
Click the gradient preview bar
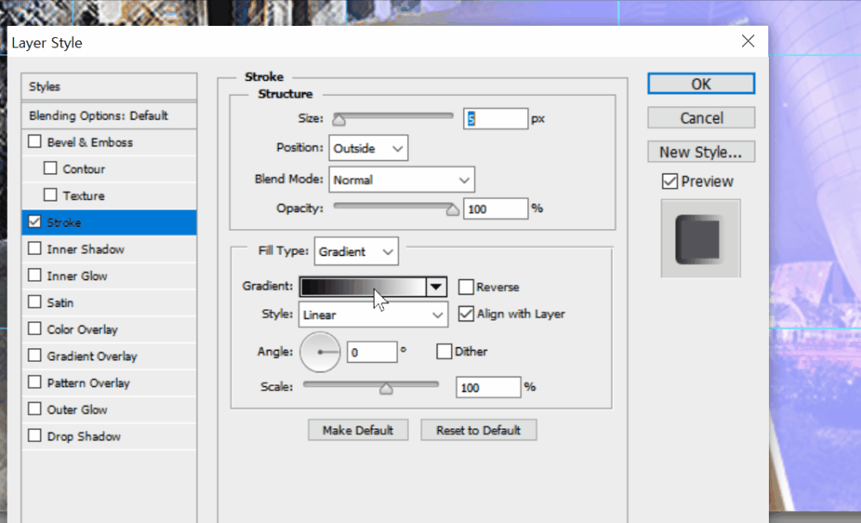pyautogui.click(x=363, y=287)
